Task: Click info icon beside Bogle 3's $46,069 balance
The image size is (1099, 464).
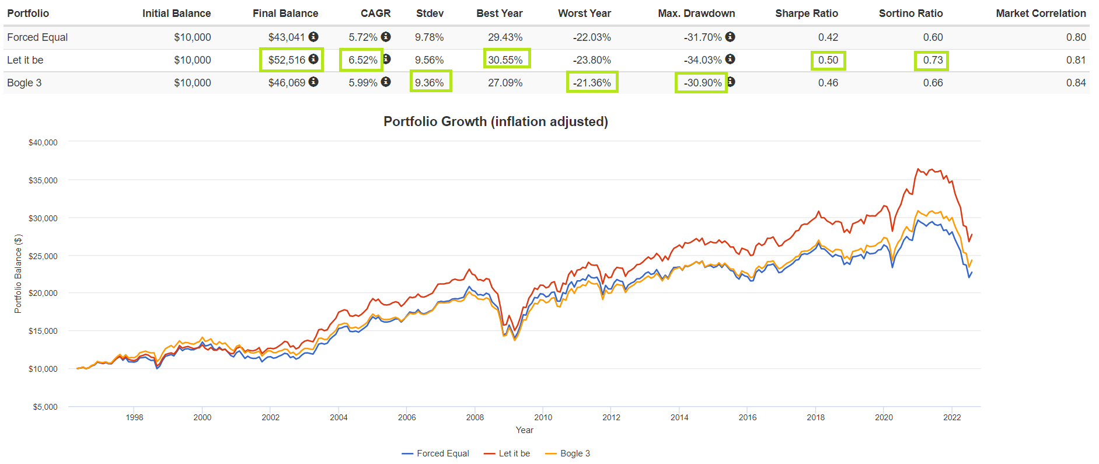Action: 313,82
